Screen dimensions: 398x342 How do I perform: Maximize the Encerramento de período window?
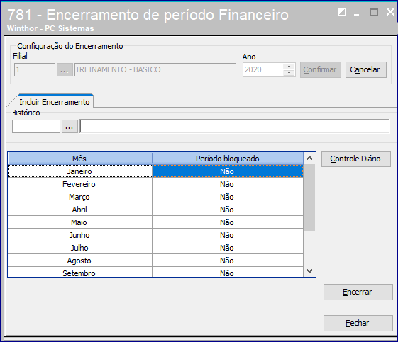click(x=374, y=11)
